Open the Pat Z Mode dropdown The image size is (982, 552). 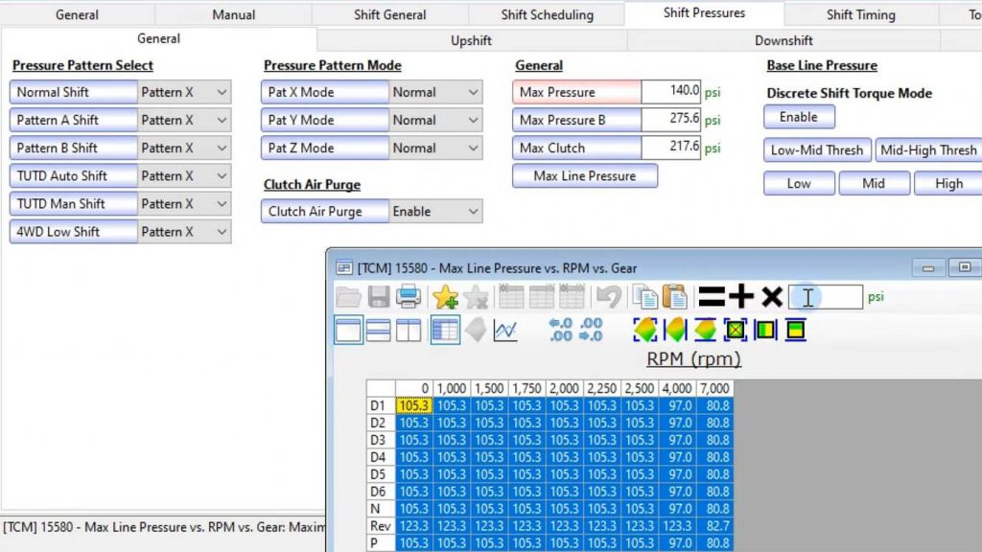pyautogui.click(x=435, y=149)
